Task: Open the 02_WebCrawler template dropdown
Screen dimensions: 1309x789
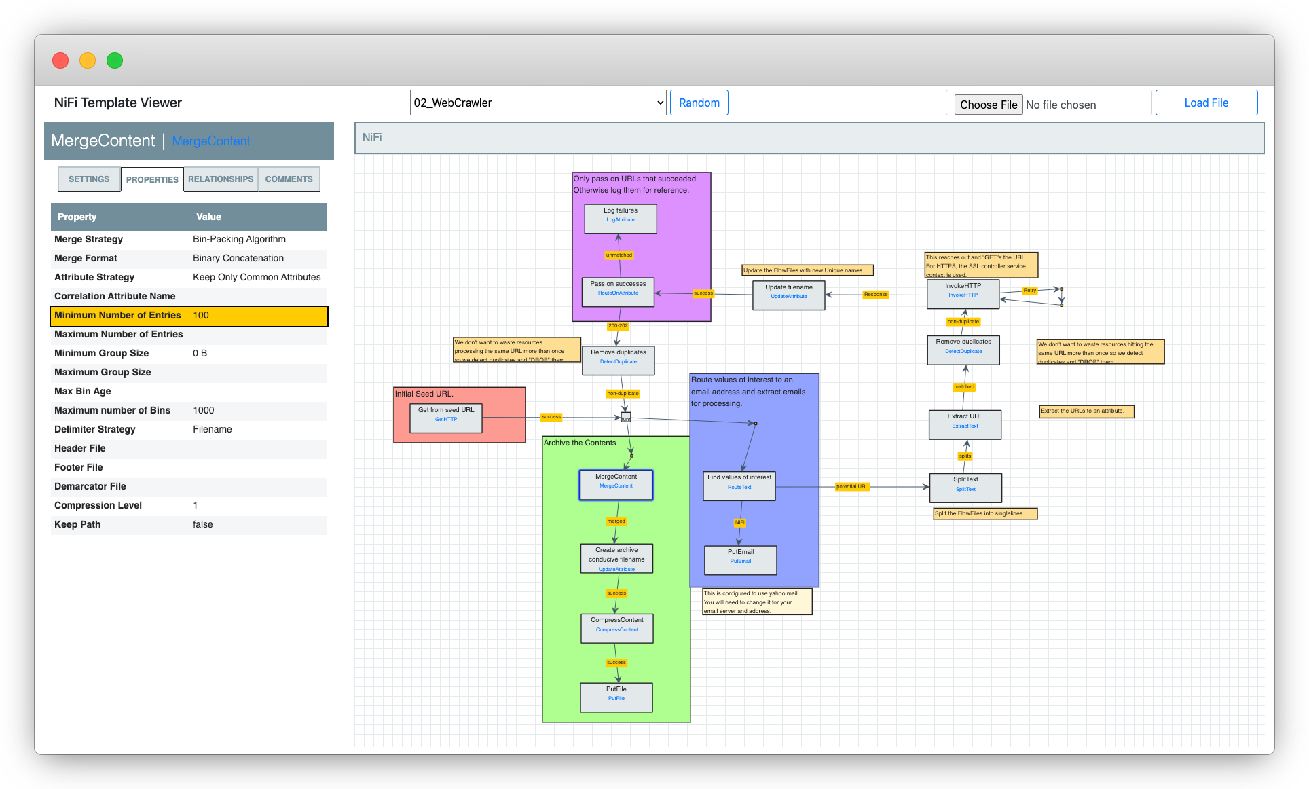Action: pyautogui.click(x=538, y=103)
